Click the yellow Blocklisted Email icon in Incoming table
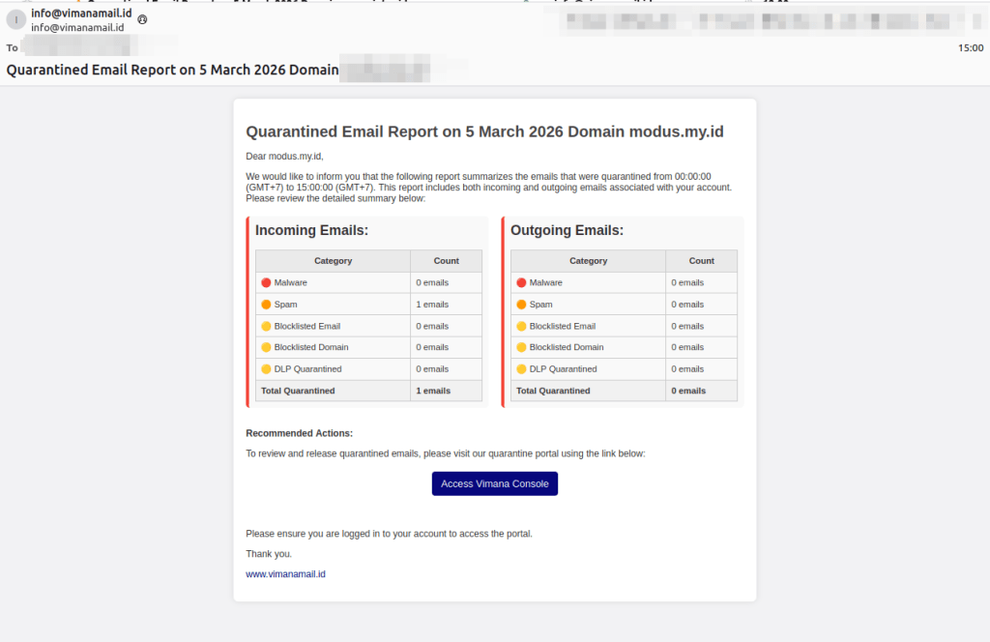Viewport: 990px width, 642px height. click(266, 326)
